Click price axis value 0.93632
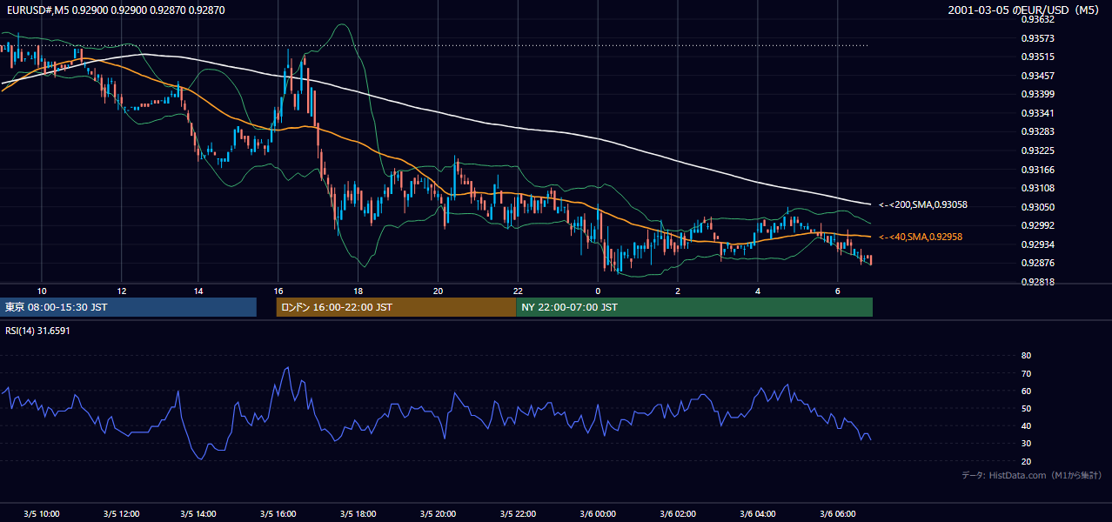 (x=1037, y=19)
